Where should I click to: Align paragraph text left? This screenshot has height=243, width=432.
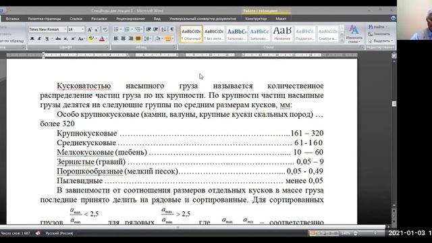[116, 38]
